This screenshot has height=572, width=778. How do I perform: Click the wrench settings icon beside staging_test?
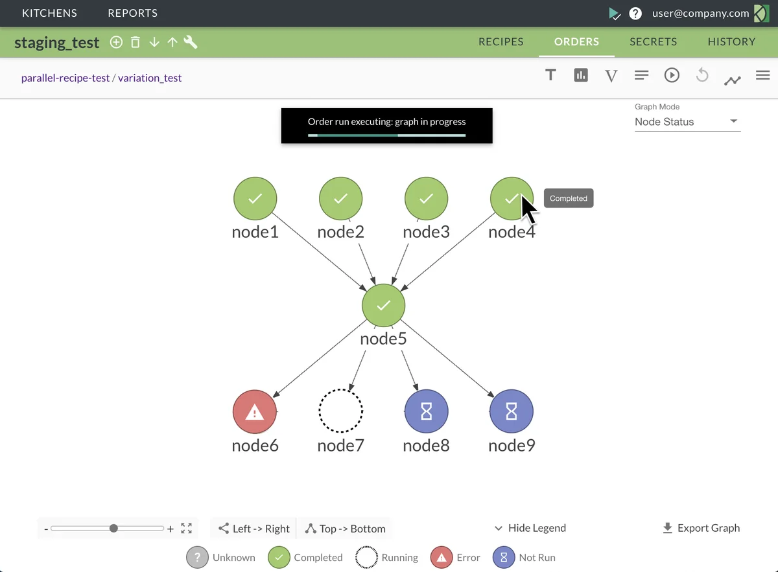(x=191, y=43)
